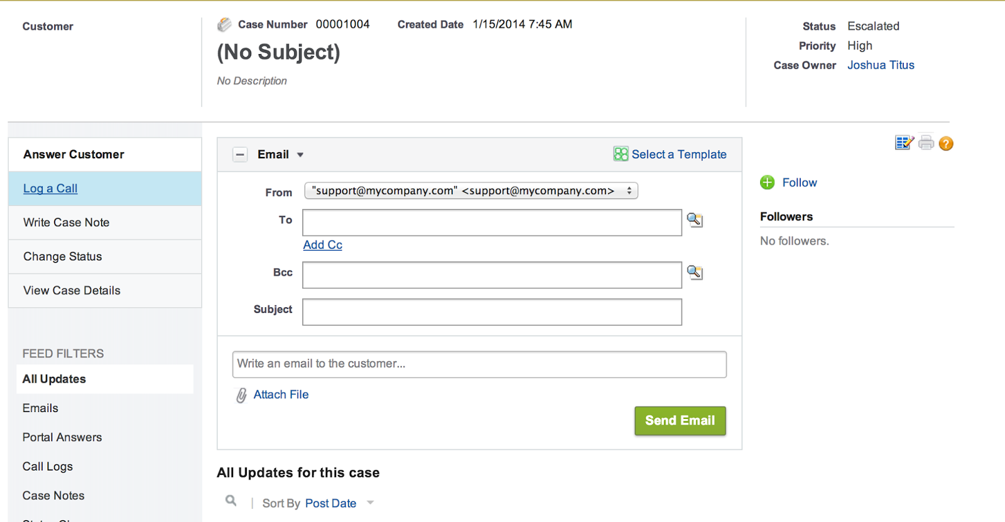Click the printer icon
Screen dimensions: 1005x522
(x=926, y=143)
